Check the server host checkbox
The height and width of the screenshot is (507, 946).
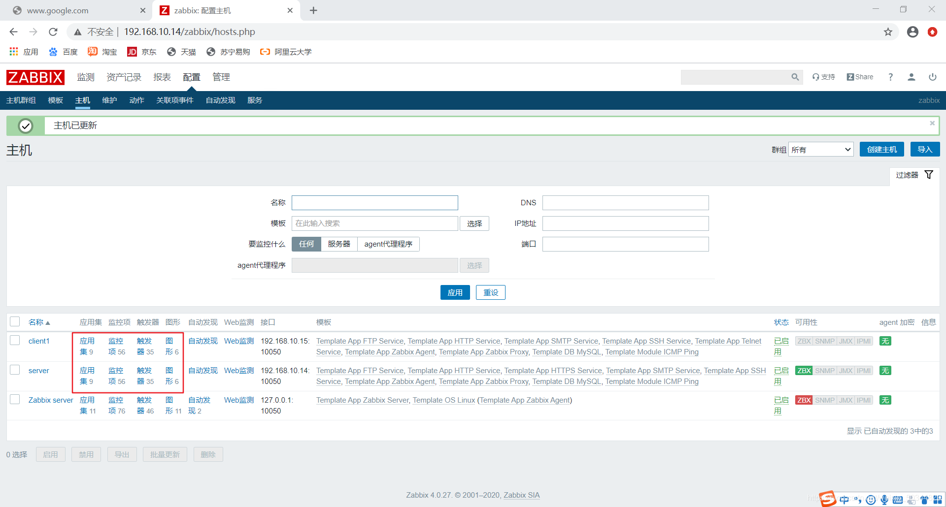click(x=15, y=370)
